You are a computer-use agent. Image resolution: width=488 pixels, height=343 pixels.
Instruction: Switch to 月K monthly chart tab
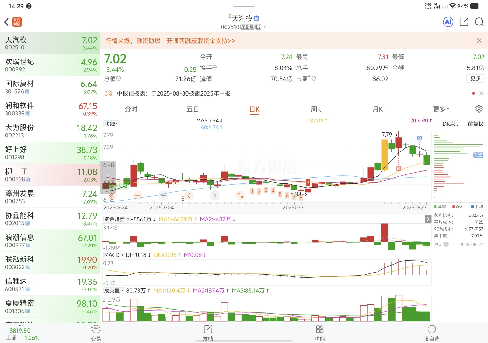click(x=378, y=109)
